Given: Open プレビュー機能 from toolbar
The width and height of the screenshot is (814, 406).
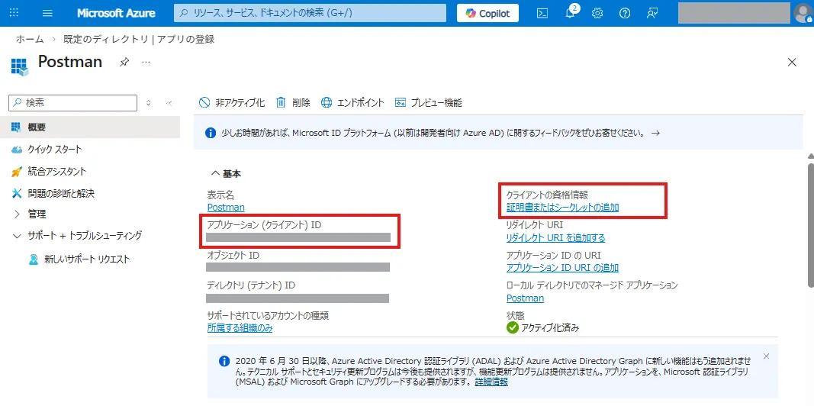Looking at the screenshot, I should tap(428, 103).
